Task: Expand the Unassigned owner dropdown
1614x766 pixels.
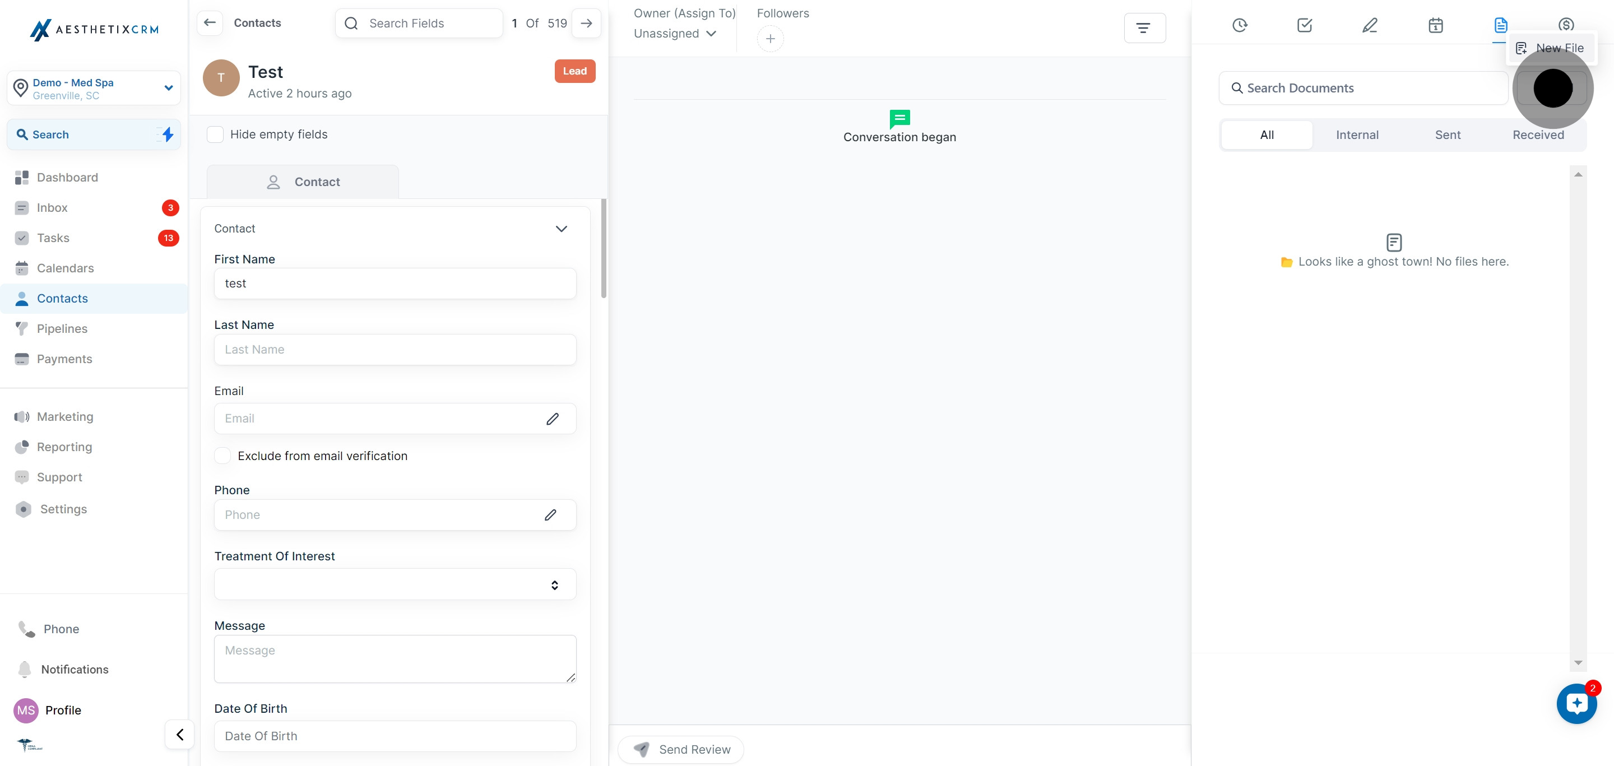Action: [x=675, y=34]
